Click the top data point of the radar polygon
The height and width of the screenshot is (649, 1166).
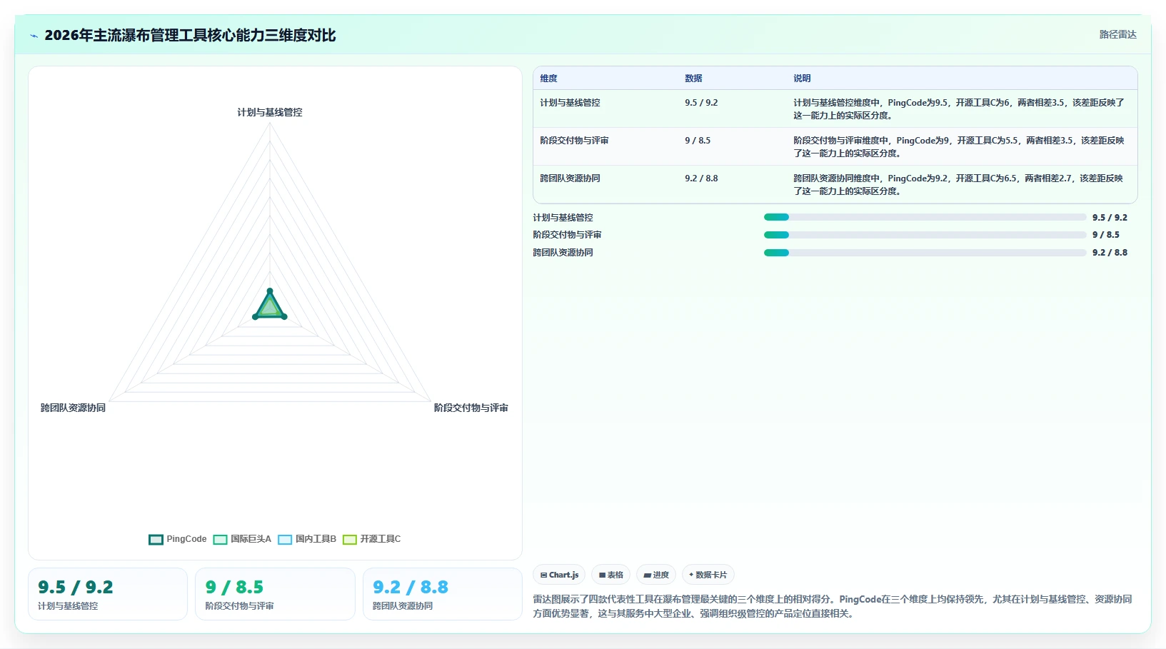click(270, 291)
